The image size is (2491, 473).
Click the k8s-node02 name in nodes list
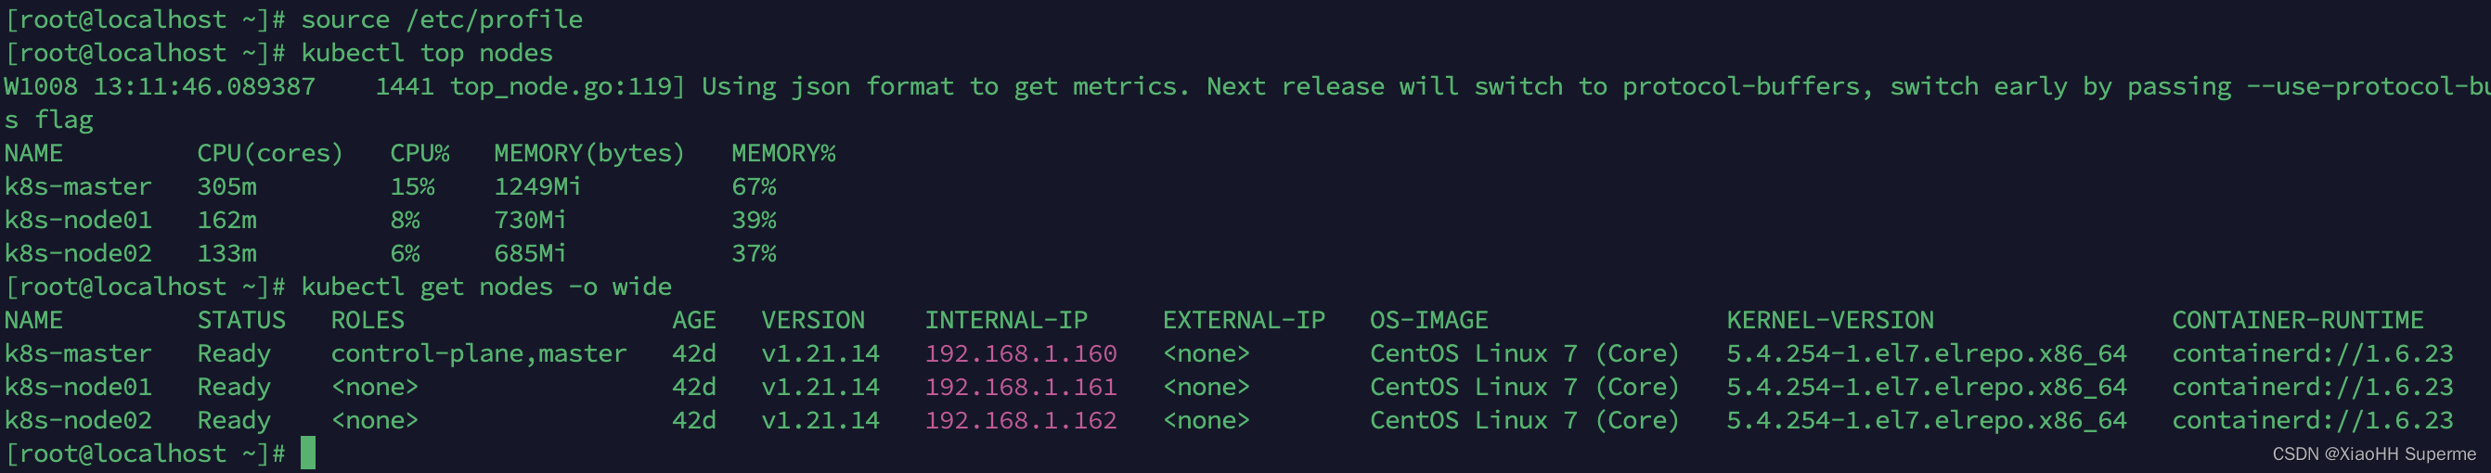pyautogui.click(x=77, y=420)
